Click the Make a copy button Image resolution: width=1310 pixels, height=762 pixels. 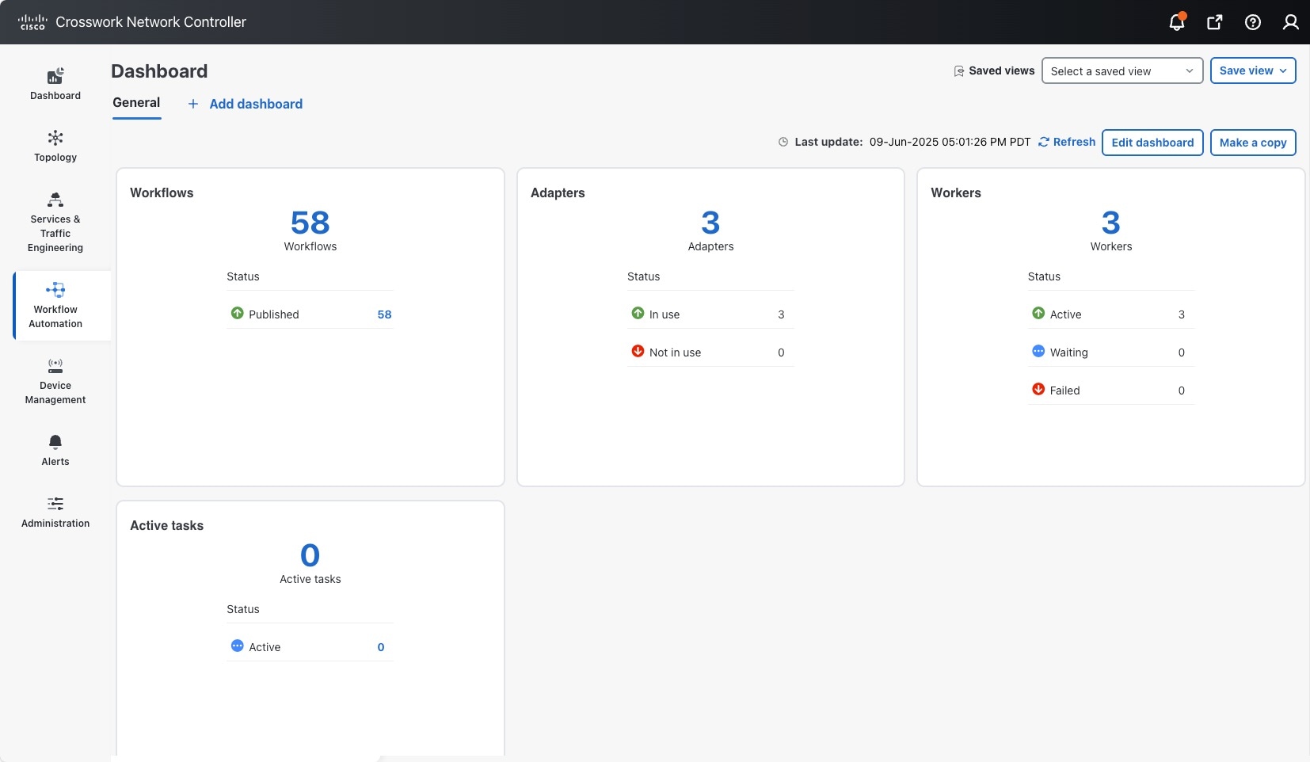[x=1253, y=143]
